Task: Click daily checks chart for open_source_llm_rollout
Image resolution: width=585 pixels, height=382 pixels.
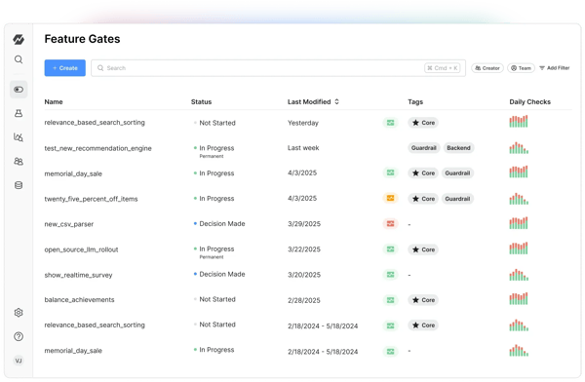Action: coord(519,248)
